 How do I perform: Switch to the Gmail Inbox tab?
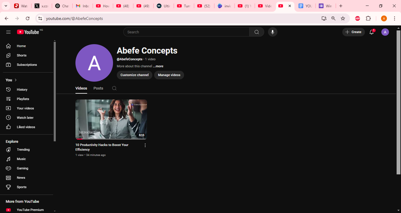pyautogui.click(x=82, y=6)
